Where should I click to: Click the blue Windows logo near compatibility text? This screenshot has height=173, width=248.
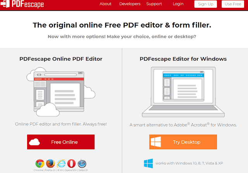click(148, 163)
